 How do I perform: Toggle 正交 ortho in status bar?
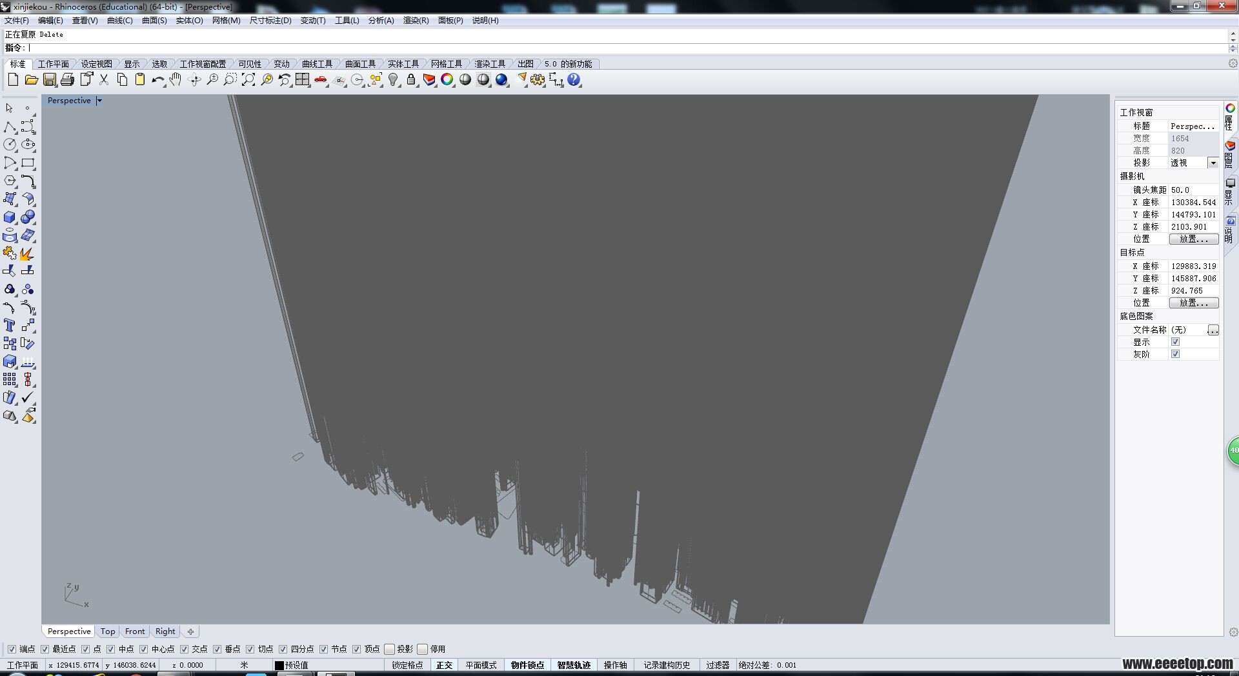pos(444,665)
